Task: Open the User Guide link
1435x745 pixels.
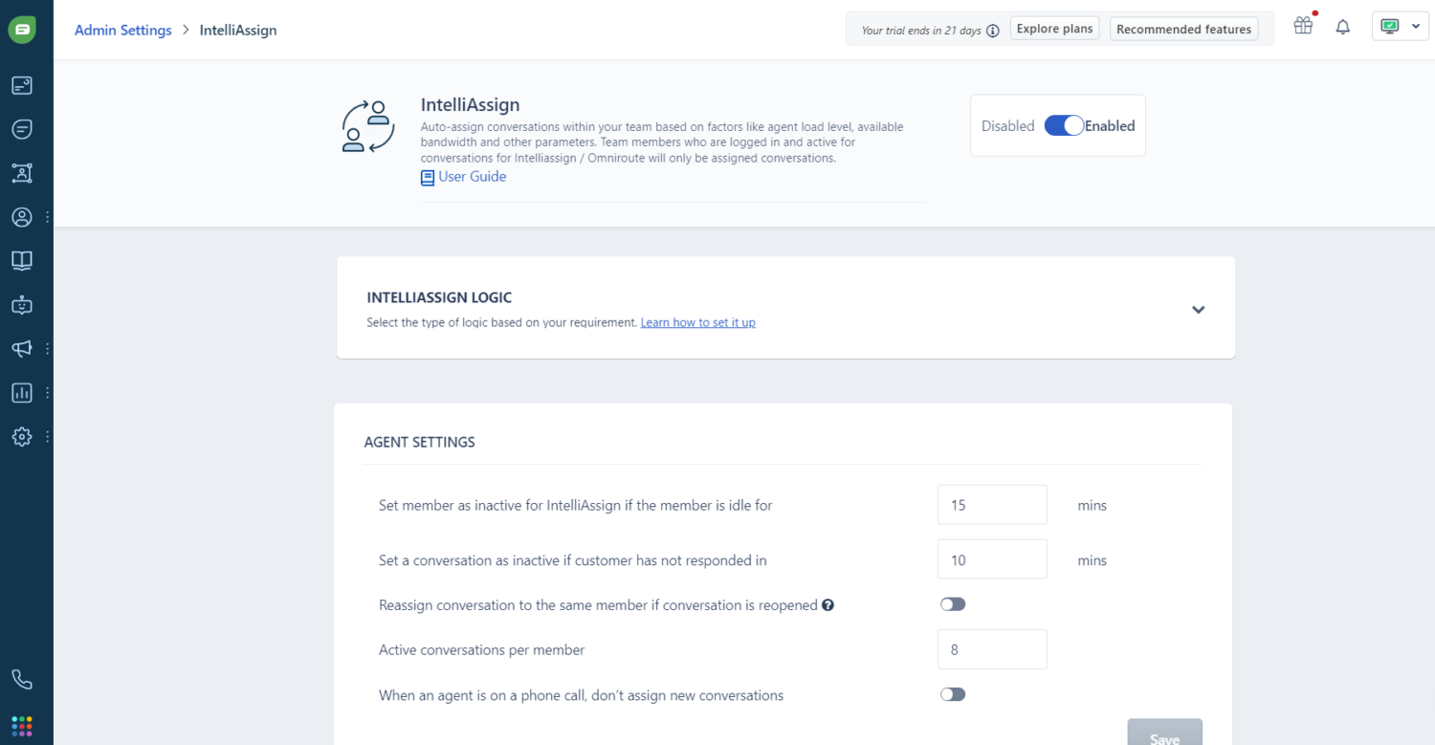Action: (473, 177)
